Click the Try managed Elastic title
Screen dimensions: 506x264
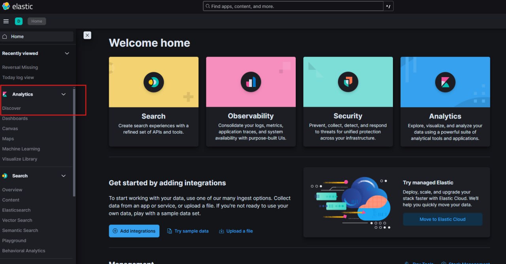point(428,183)
